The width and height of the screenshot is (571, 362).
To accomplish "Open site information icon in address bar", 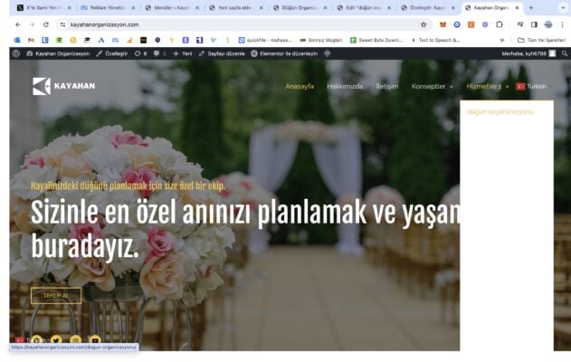I will (x=62, y=24).
